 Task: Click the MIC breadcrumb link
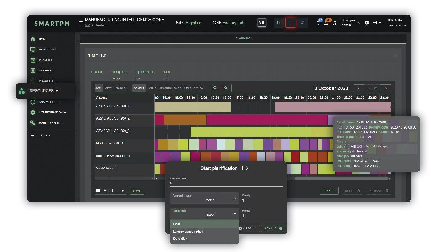[88, 26]
